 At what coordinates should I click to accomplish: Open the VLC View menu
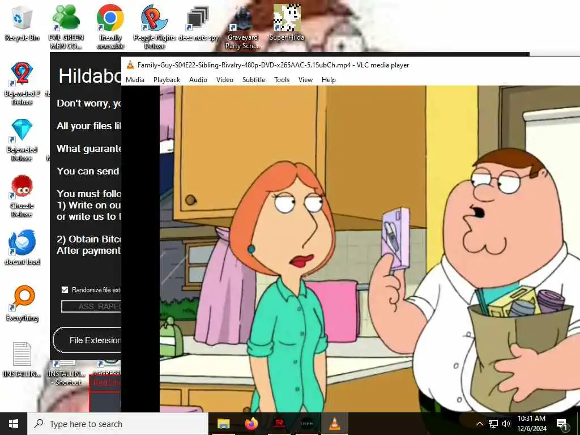[305, 80]
